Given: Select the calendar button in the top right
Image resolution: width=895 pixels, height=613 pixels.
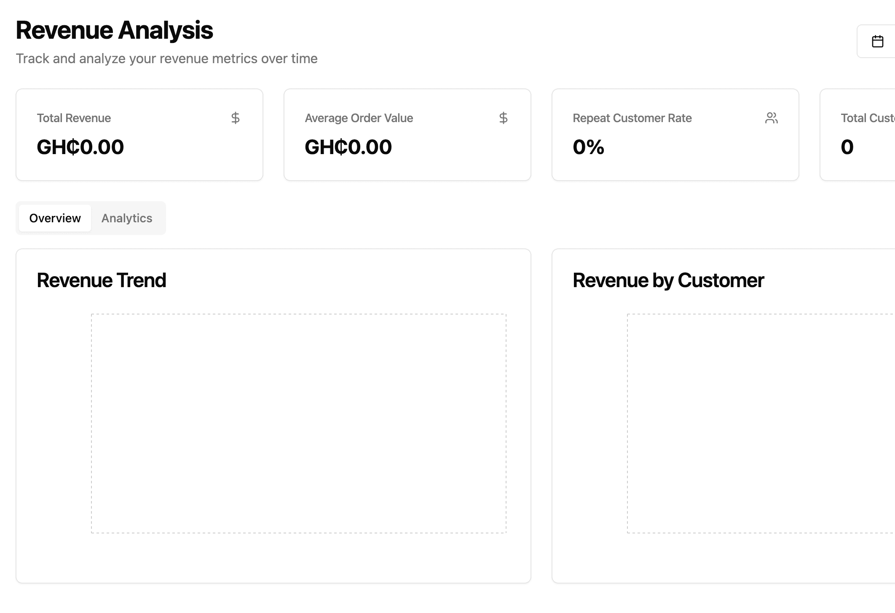Looking at the screenshot, I should tap(877, 41).
